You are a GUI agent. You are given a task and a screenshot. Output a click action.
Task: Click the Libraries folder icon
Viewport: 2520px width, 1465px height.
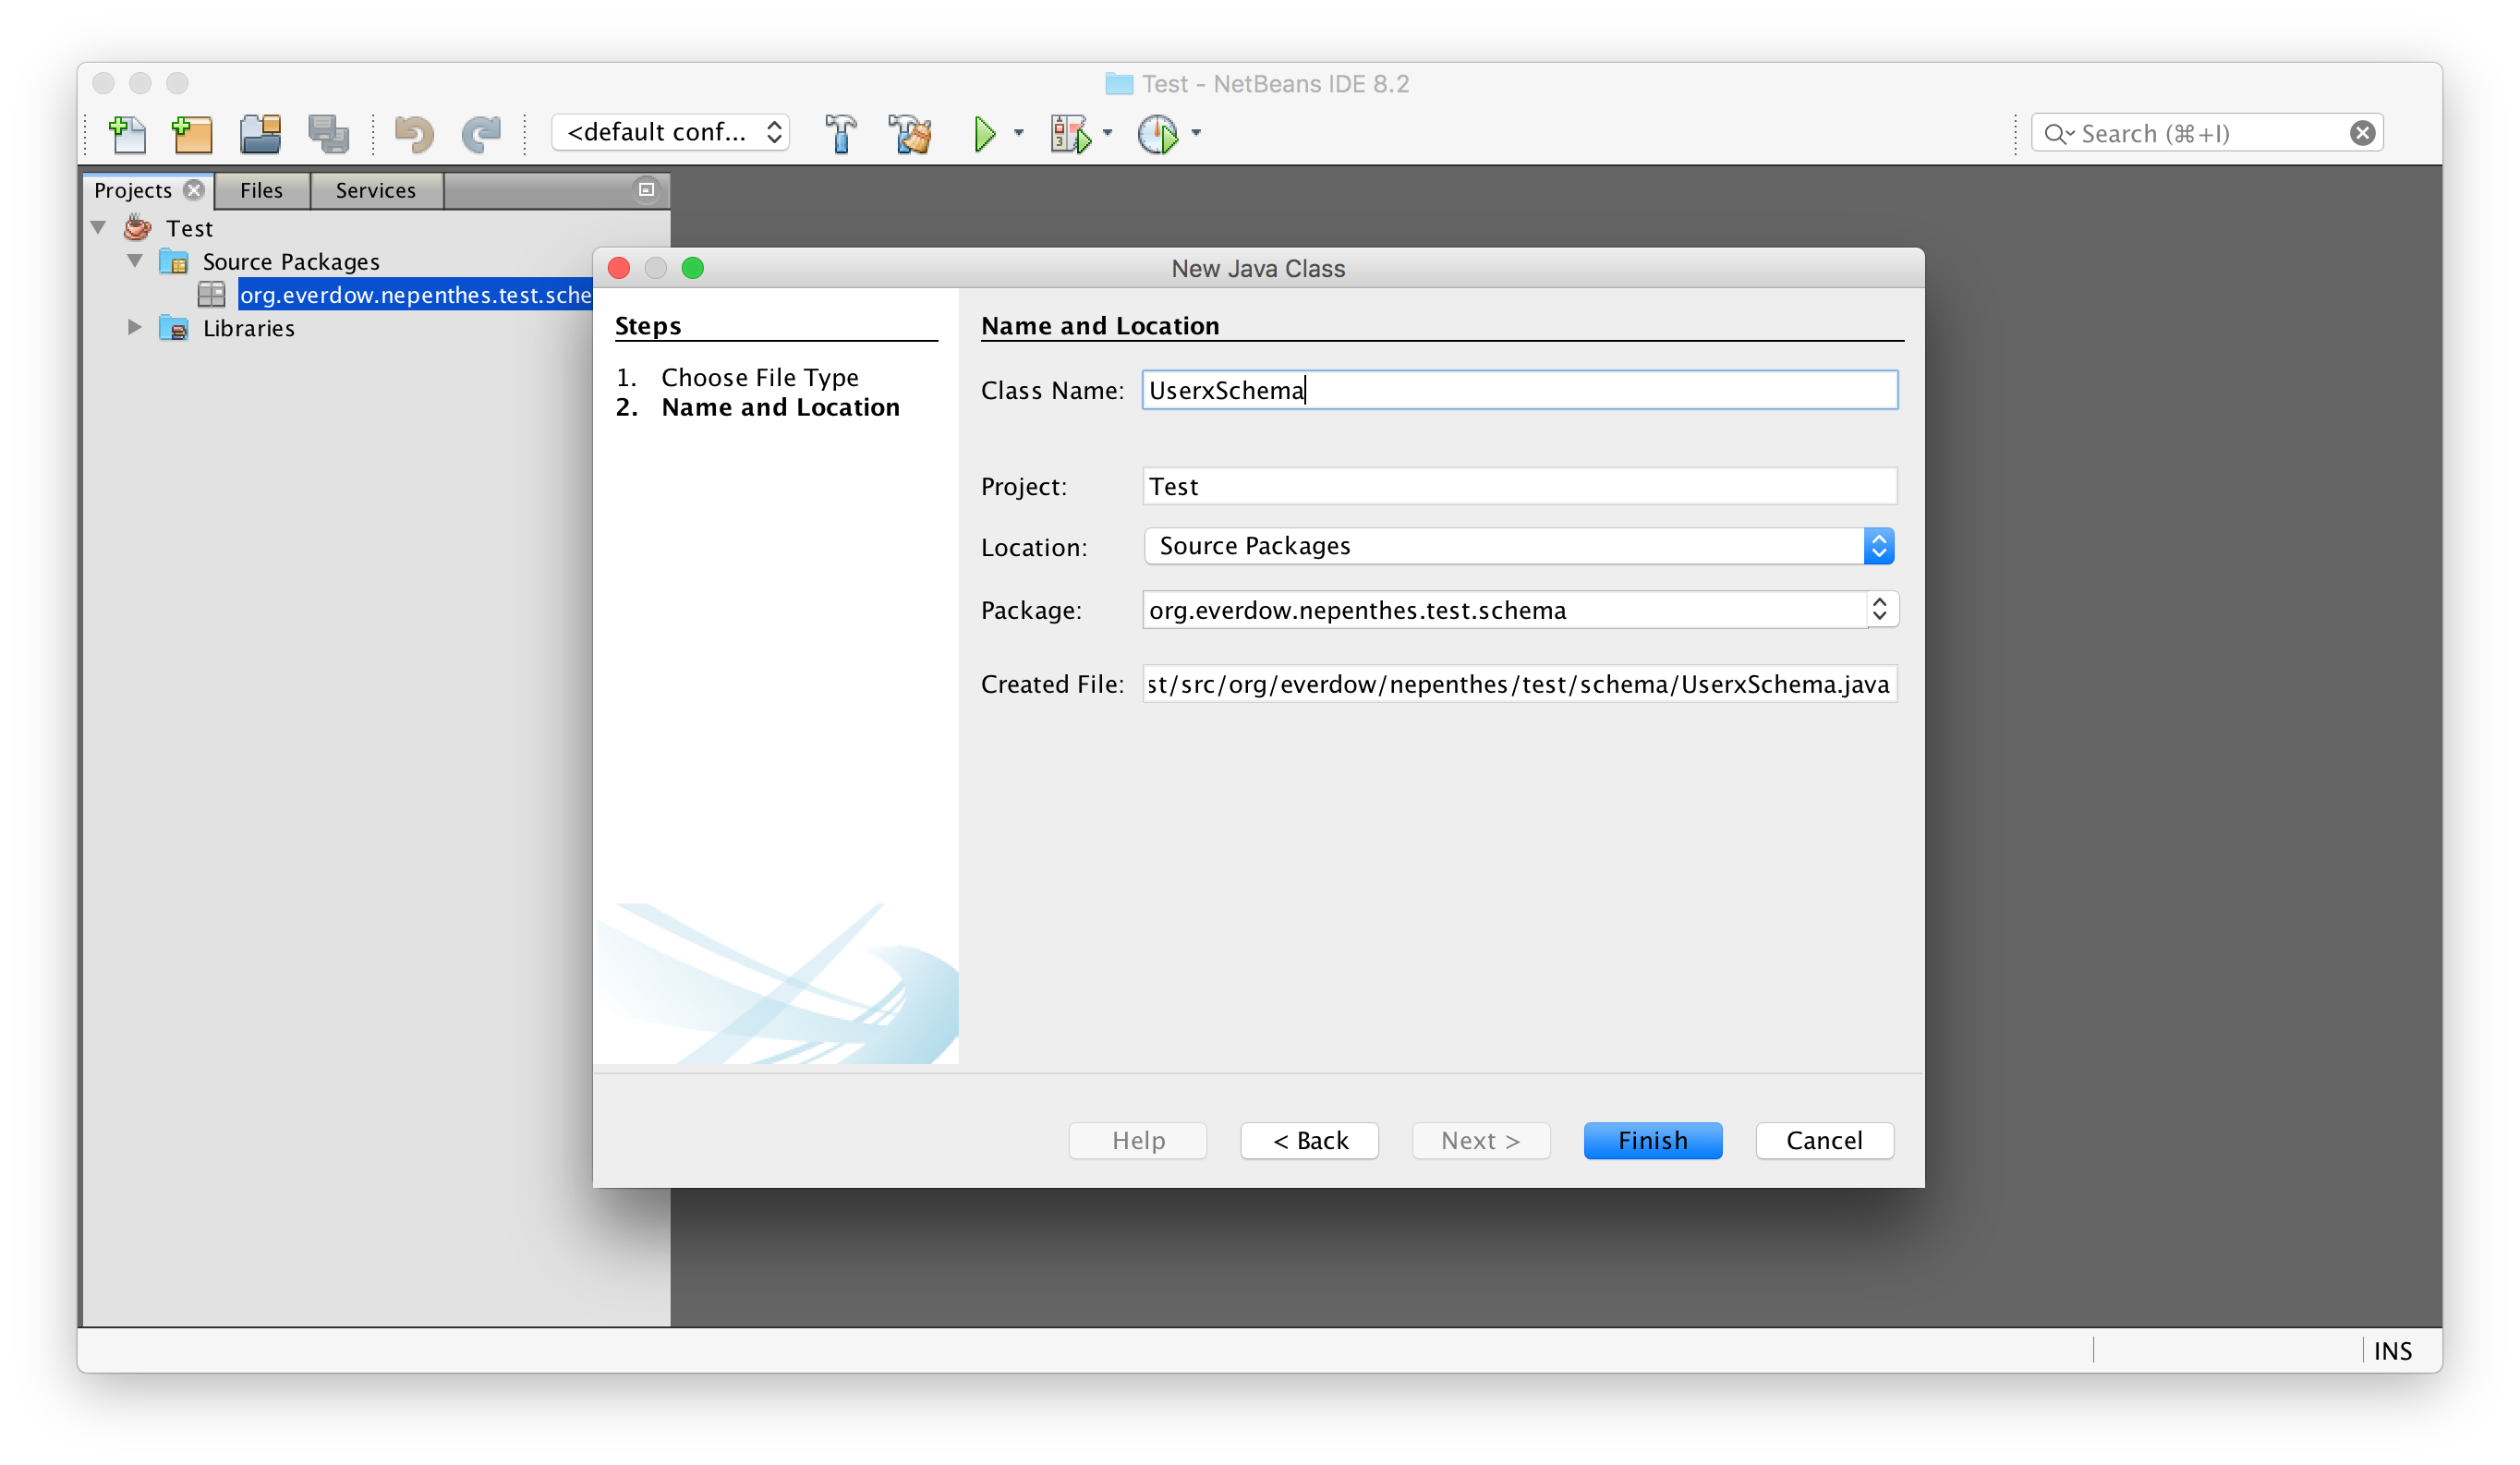[174, 328]
